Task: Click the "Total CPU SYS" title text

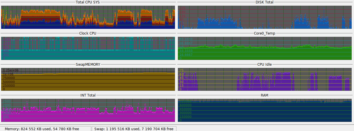Action: [x=88, y=2]
